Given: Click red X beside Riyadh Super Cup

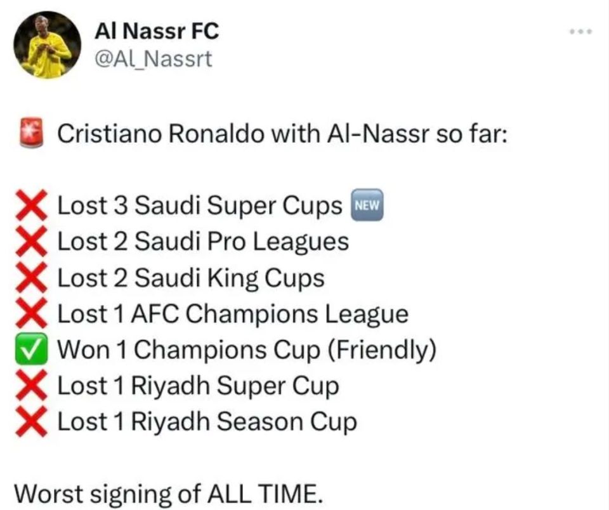Looking at the screenshot, I should [x=32, y=385].
